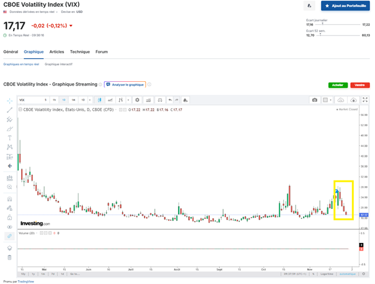Open chart settings gear icon
Viewport: 375px width, 284px height.
[x=137, y=100]
